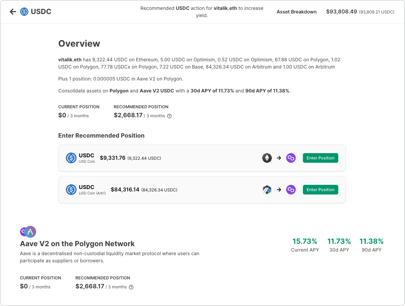Select the 11.38% 90d APY figure
Screen dimensions: 405x306
[x=371, y=241]
